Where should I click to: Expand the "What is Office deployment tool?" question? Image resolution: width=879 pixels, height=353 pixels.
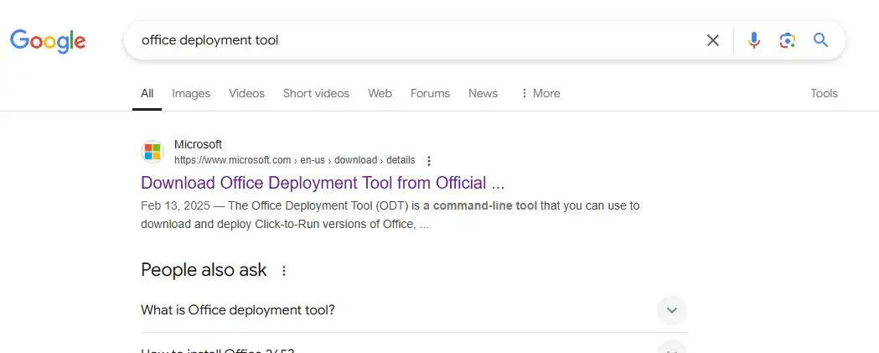point(671,310)
